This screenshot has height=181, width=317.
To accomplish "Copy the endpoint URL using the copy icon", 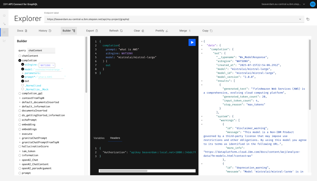I will [x=307, y=19].
